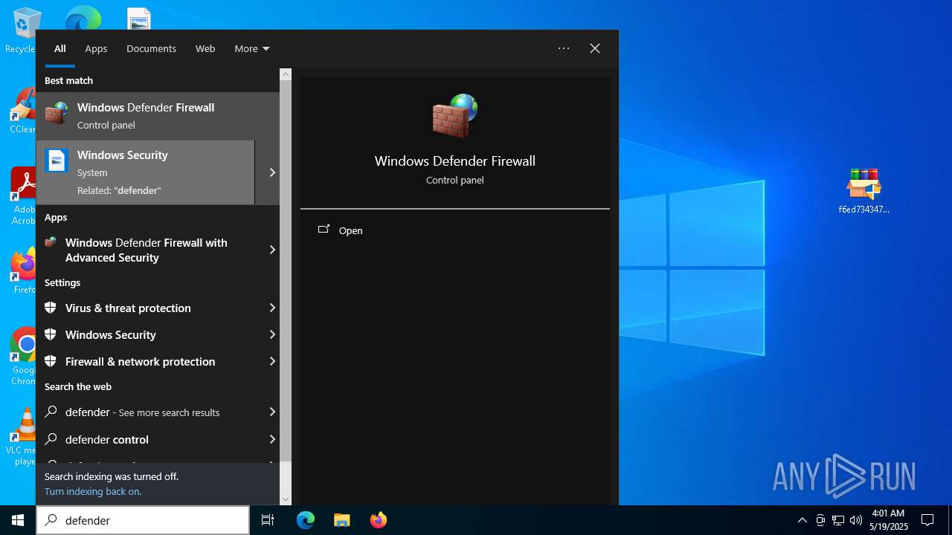Expand defender control web result arrow
Screen dimensions: 952x535
pos(272,439)
